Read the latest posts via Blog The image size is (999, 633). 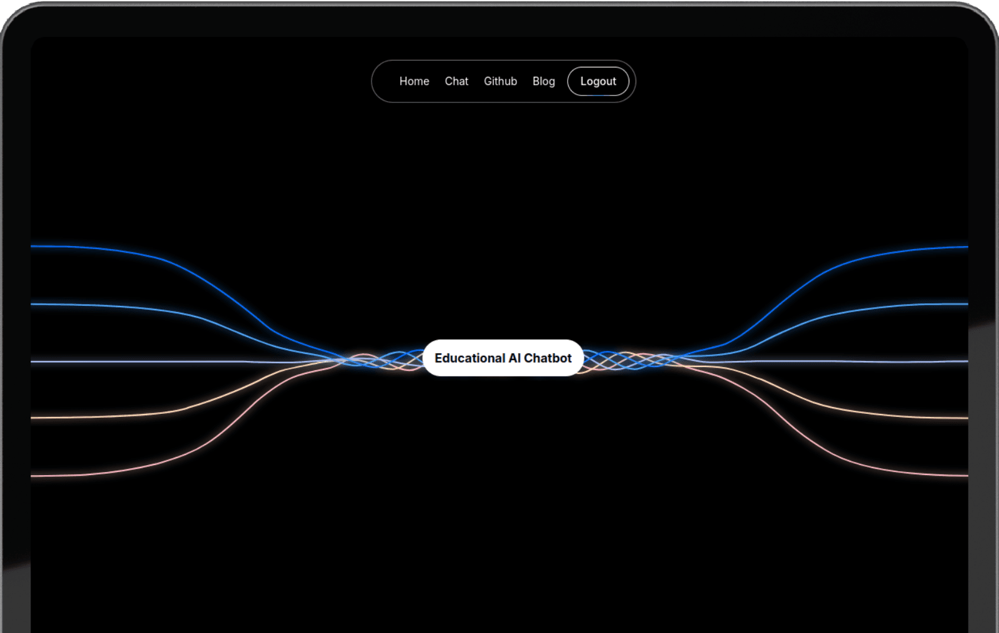[543, 81]
